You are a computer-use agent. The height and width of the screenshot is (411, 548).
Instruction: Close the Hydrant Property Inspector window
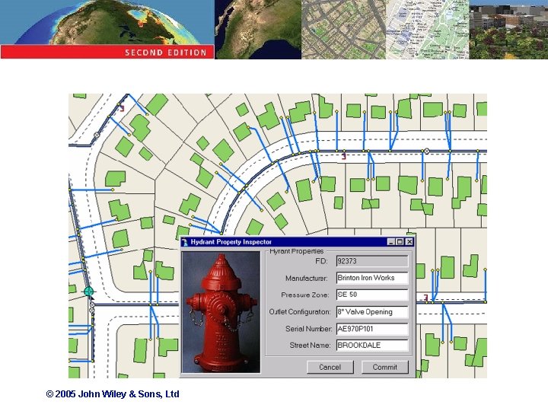click(409, 242)
